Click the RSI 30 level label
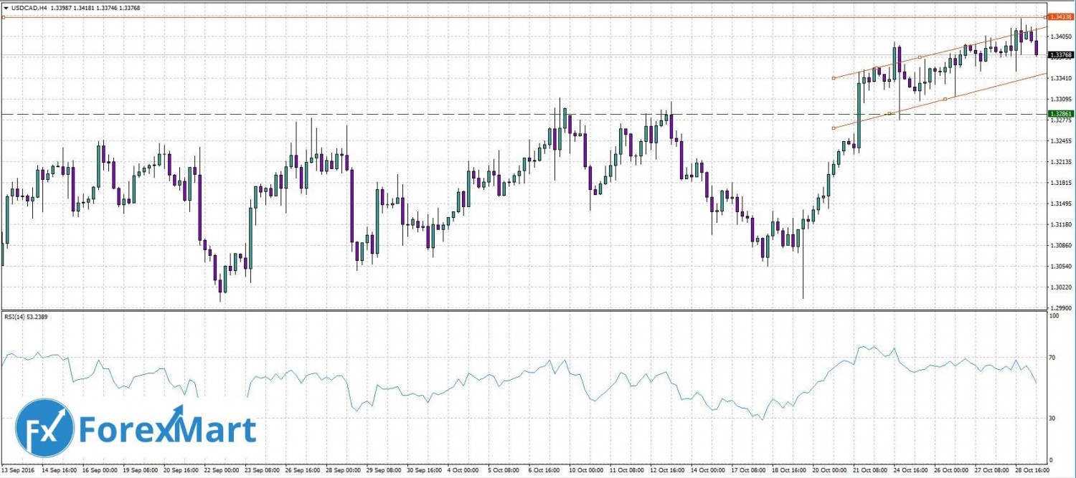 [x=1052, y=418]
